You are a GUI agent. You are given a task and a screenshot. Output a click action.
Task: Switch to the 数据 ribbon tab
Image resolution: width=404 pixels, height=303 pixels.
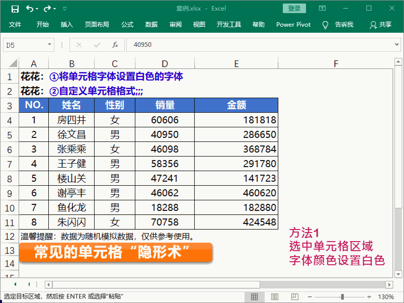pyautogui.click(x=151, y=25)
